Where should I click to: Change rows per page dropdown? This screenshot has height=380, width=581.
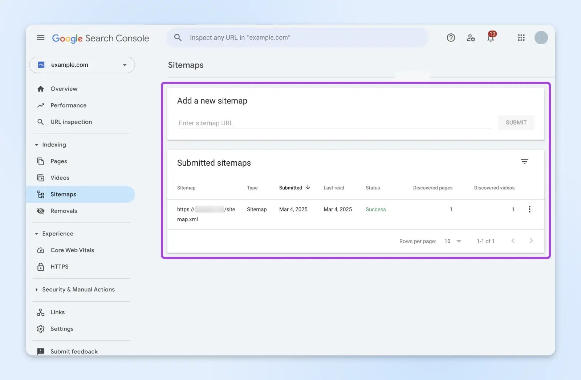(452, 241)
